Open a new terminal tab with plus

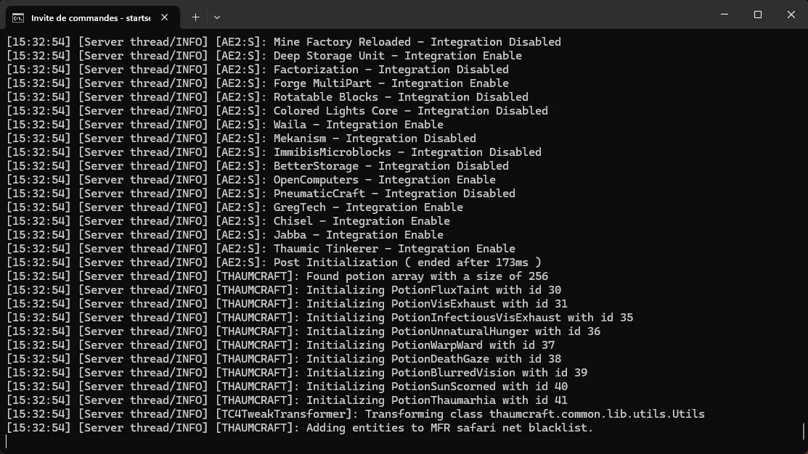point(195,17)
